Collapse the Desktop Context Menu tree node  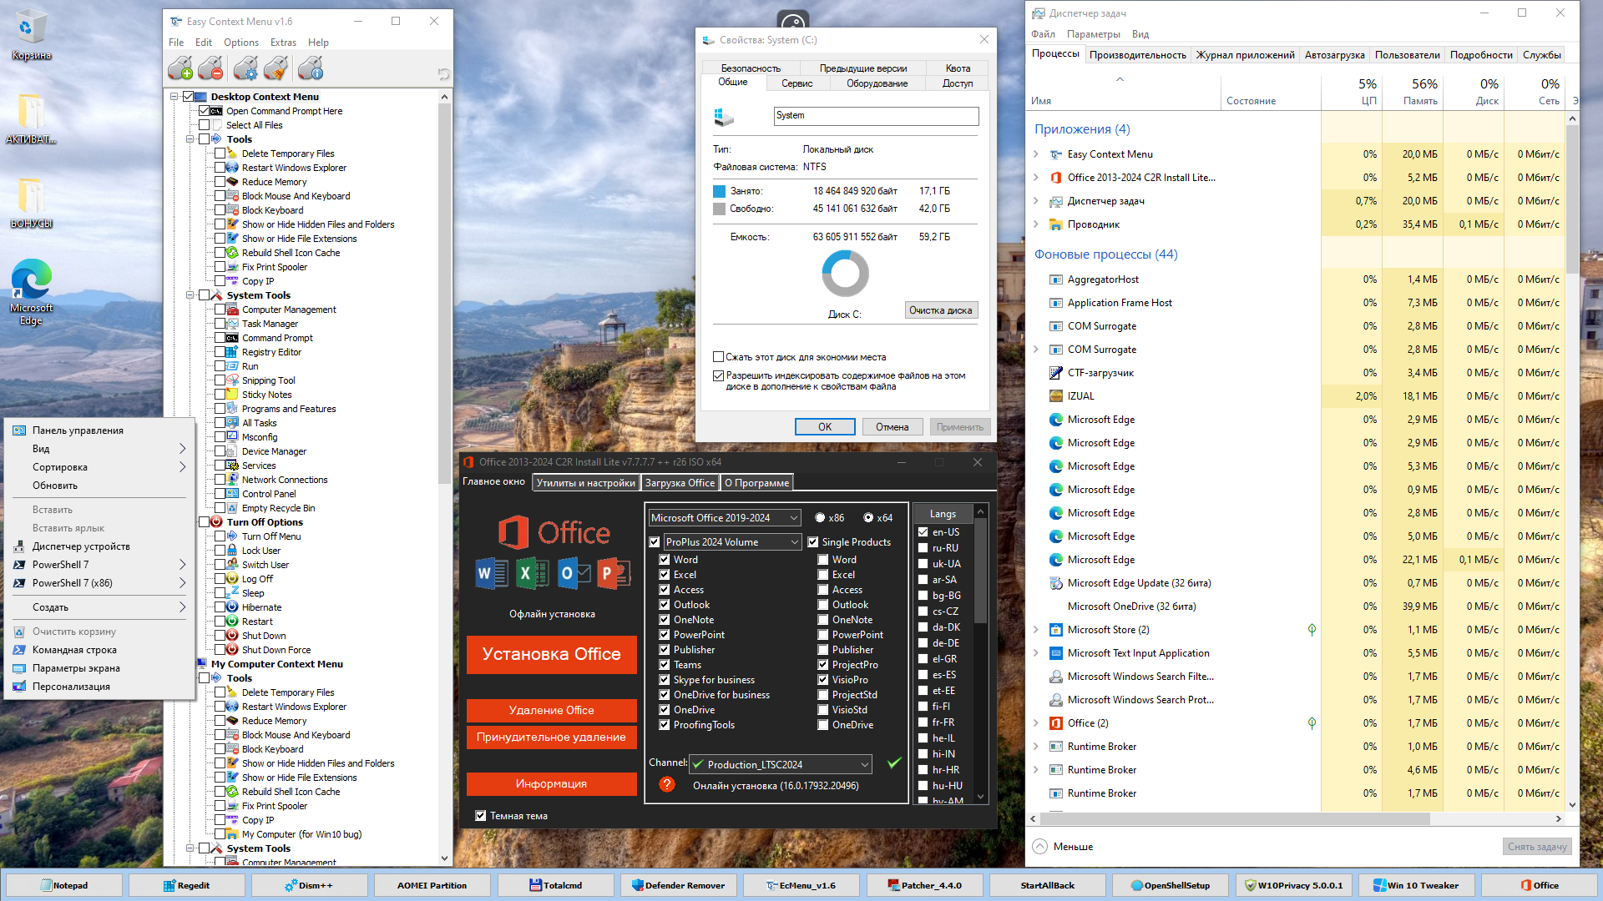point(174,97)
